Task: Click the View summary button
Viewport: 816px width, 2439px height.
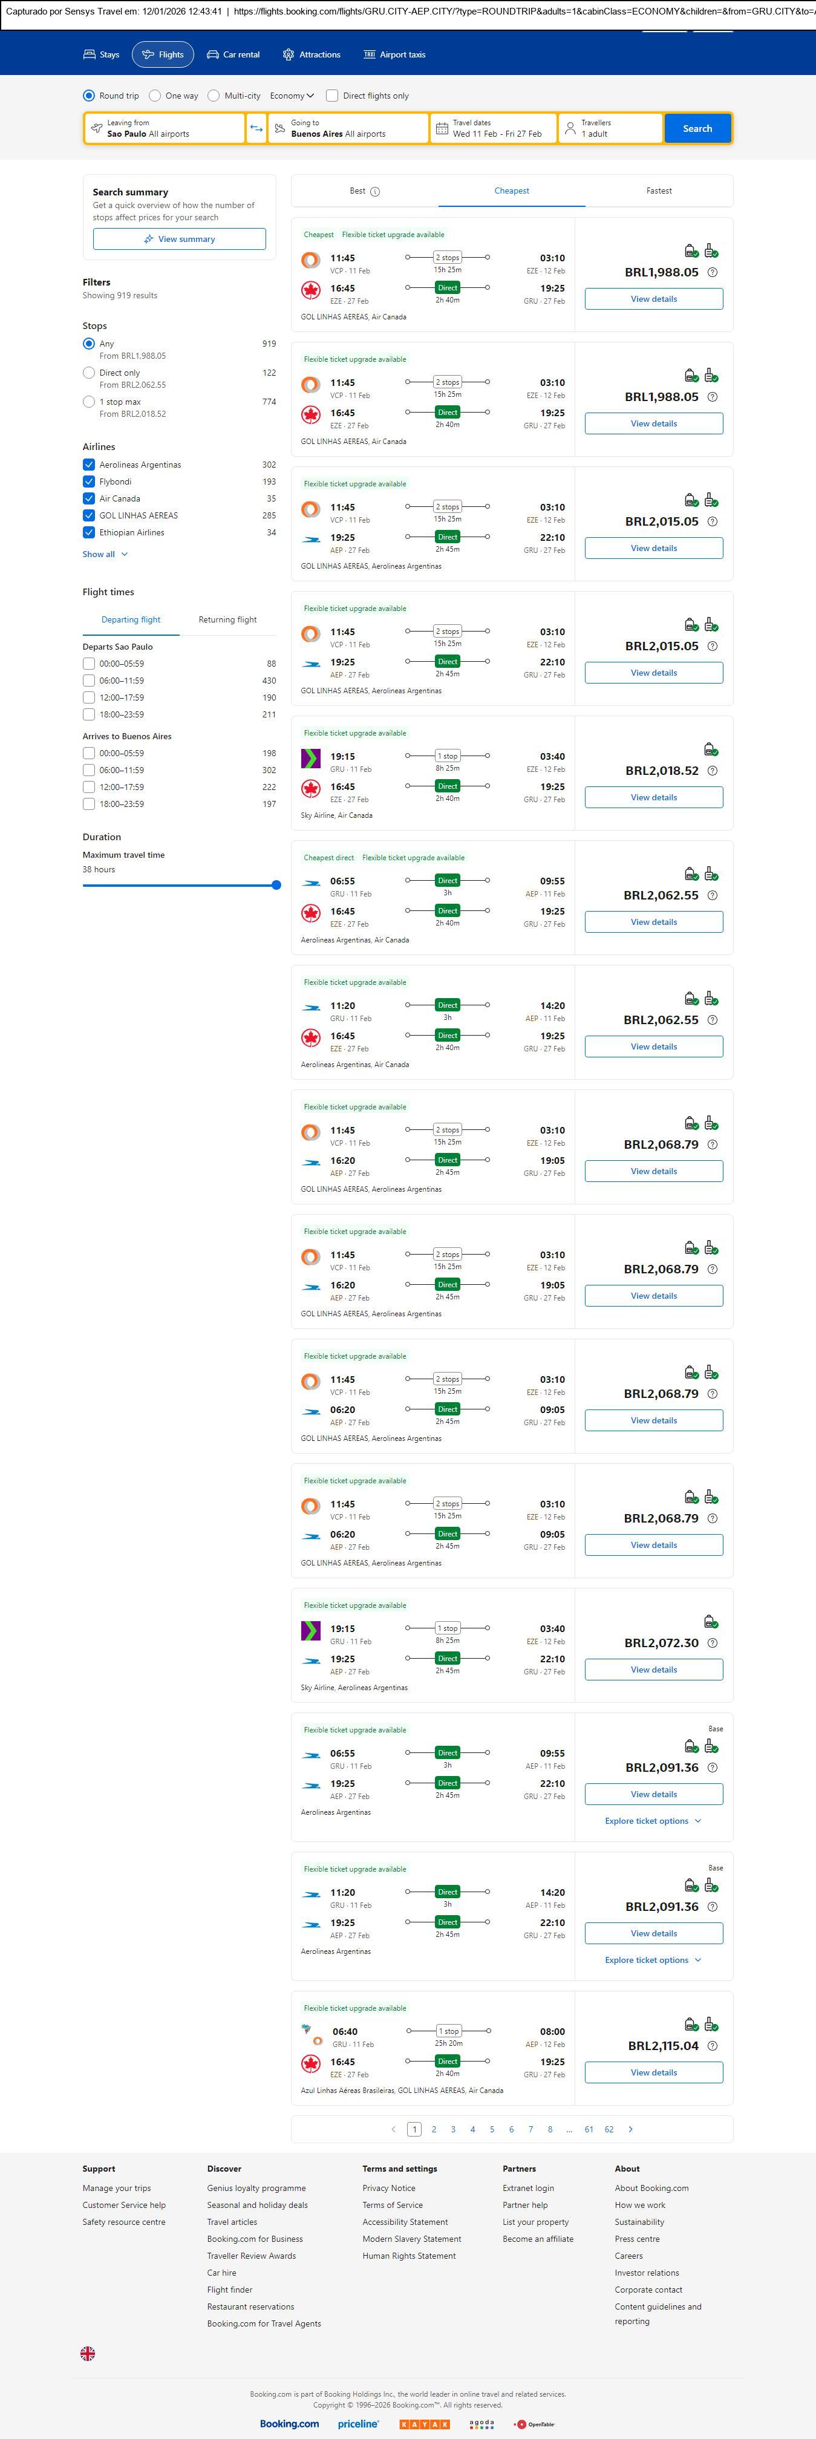Action: point(179,240)
